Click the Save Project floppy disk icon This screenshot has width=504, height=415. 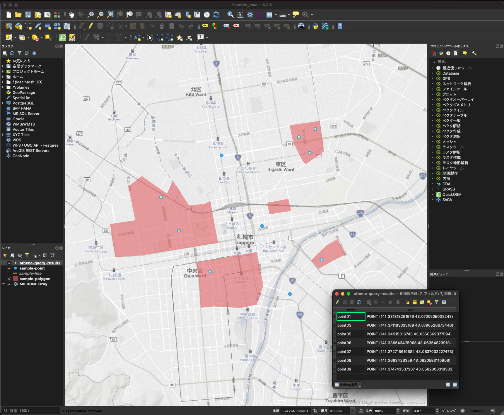point(28,15)
